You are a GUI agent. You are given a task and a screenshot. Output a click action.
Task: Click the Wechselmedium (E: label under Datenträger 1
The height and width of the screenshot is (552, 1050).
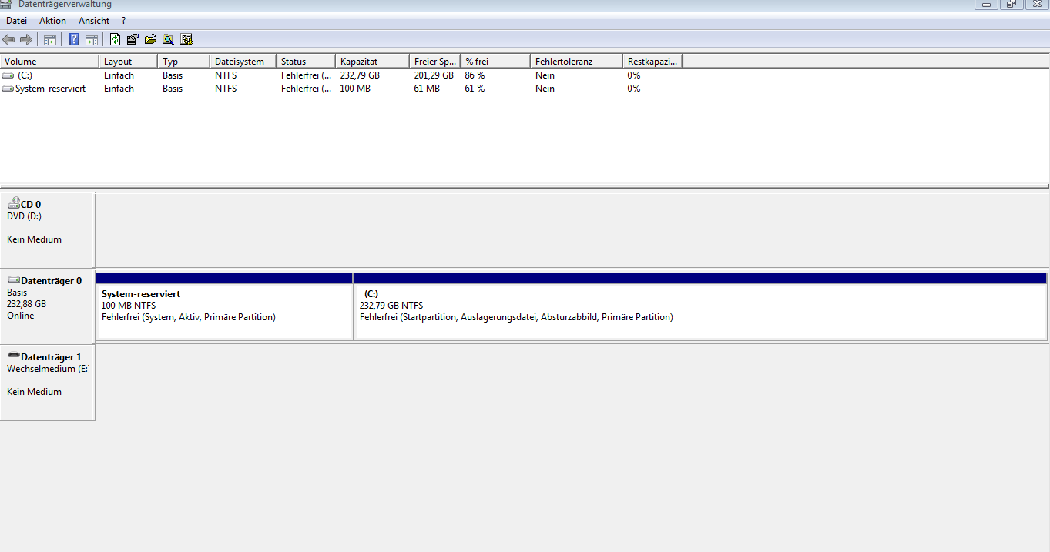pyautogui.click(x=47, y=369)
